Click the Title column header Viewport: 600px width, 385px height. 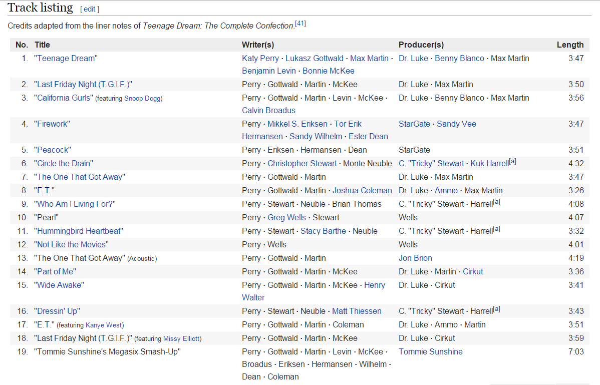point(42,45)
